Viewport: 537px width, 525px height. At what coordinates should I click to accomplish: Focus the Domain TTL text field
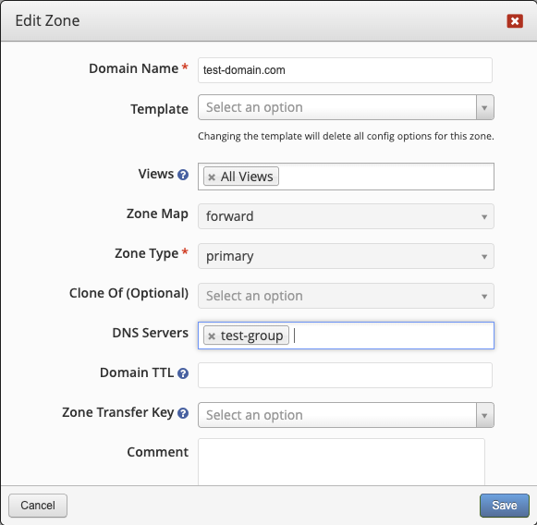[x=346, y=375]
